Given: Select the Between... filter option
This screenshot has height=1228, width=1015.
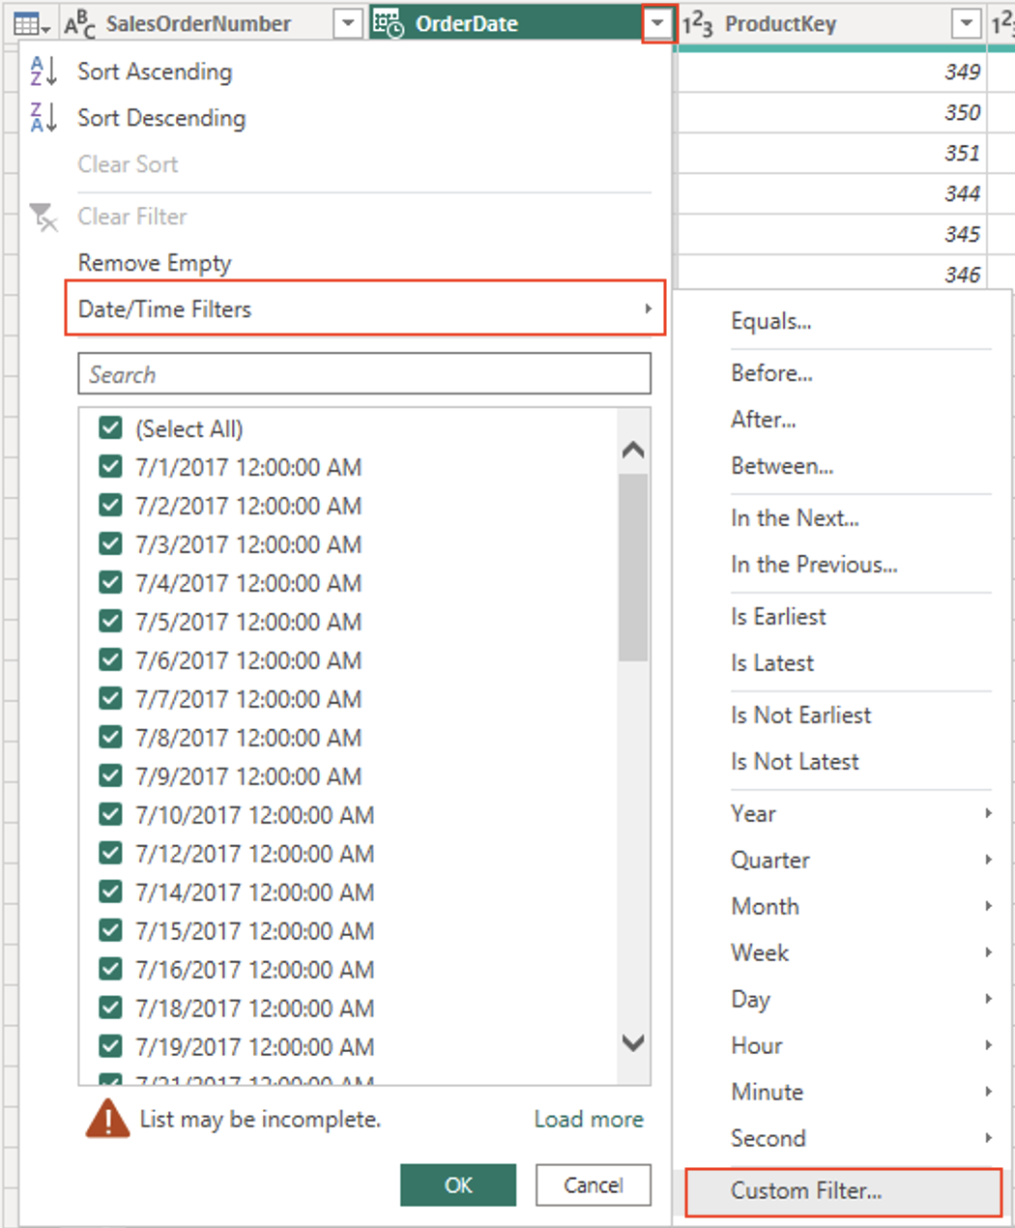Looking at the screenshot, I should (x=782, y=465).
